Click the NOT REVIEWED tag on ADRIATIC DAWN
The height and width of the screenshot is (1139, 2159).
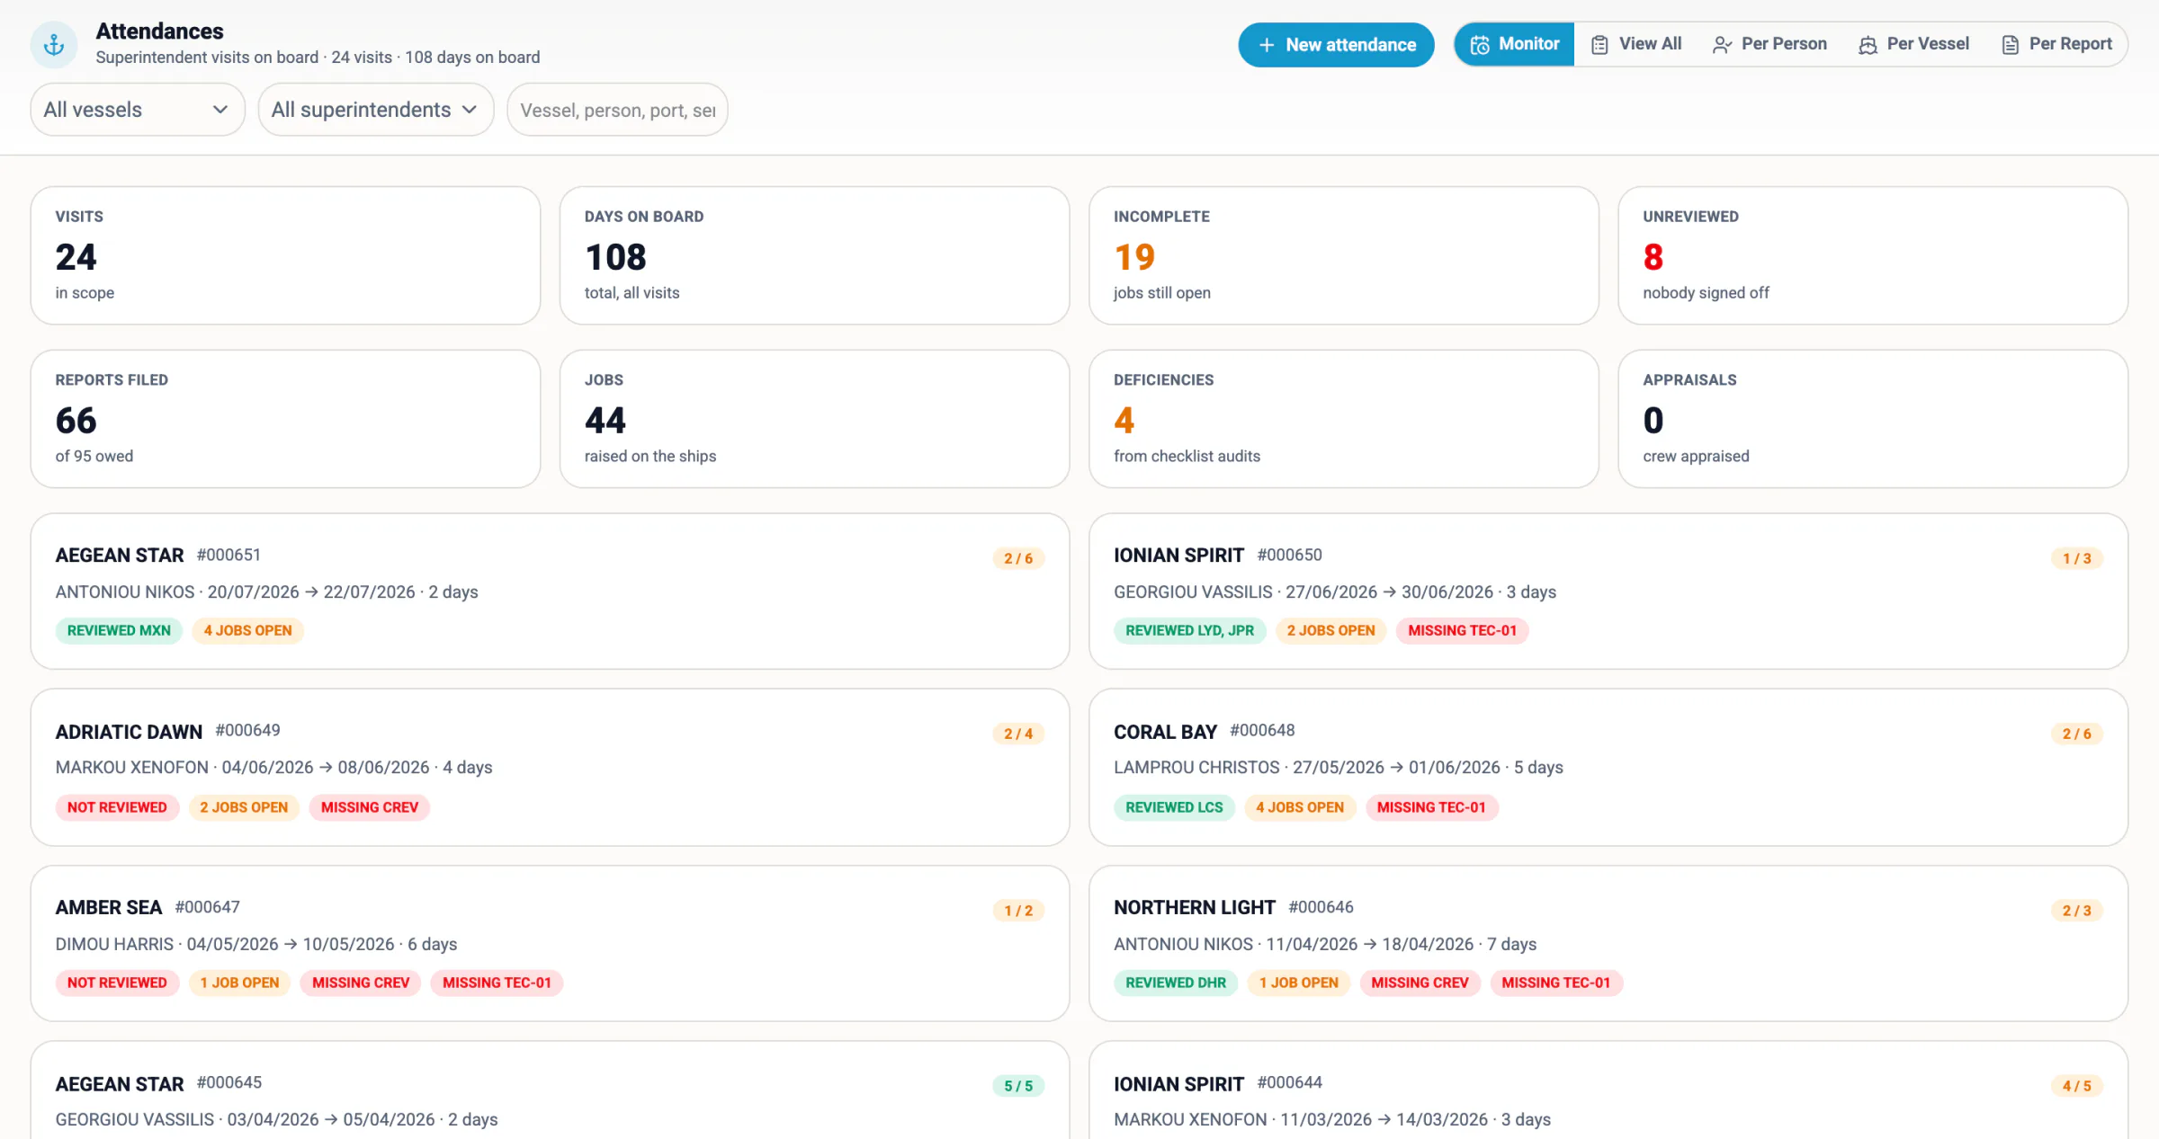pyautogui.click(x=117, y=807)
